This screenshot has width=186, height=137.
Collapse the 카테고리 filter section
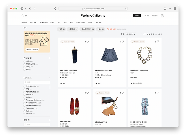tap(50, 58)
